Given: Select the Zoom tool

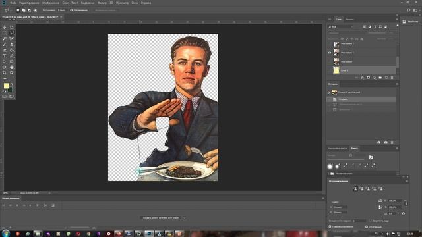Looking at the screenshot, I should click(12, 73).
